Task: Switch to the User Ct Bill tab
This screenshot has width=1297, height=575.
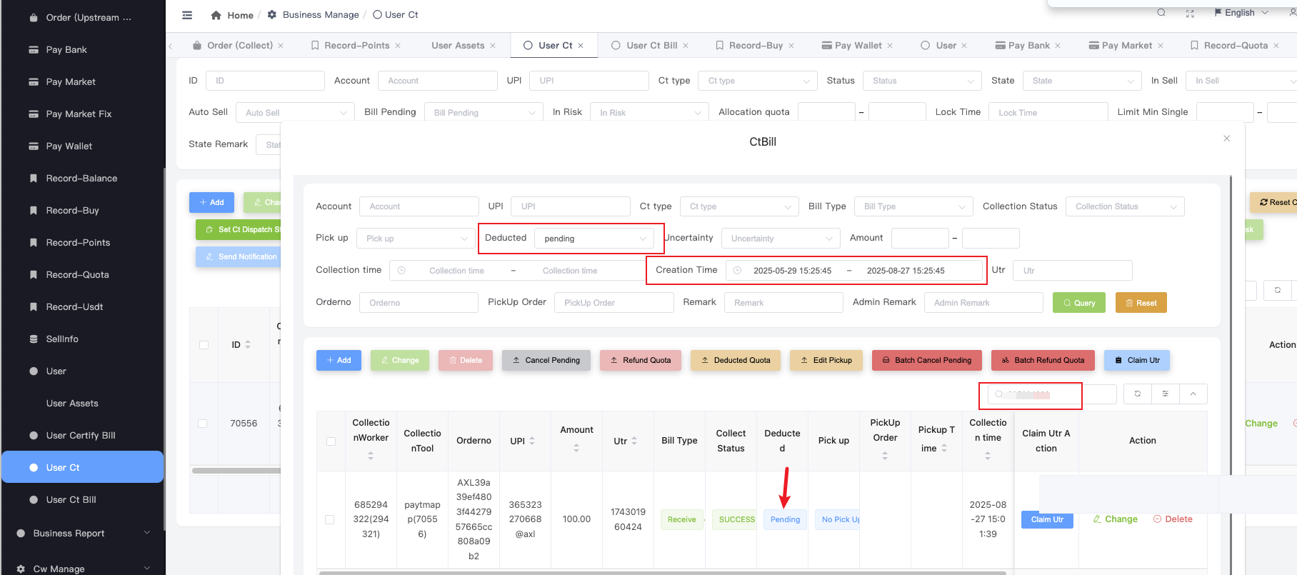Action: point(651,46)
